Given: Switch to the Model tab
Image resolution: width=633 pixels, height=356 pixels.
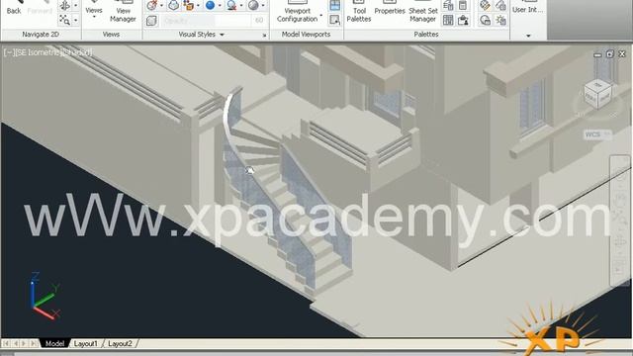Looking at the screenshot, I should pos(54,343).
